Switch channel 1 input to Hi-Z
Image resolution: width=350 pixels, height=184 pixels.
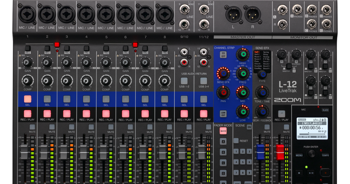point(27,48)
